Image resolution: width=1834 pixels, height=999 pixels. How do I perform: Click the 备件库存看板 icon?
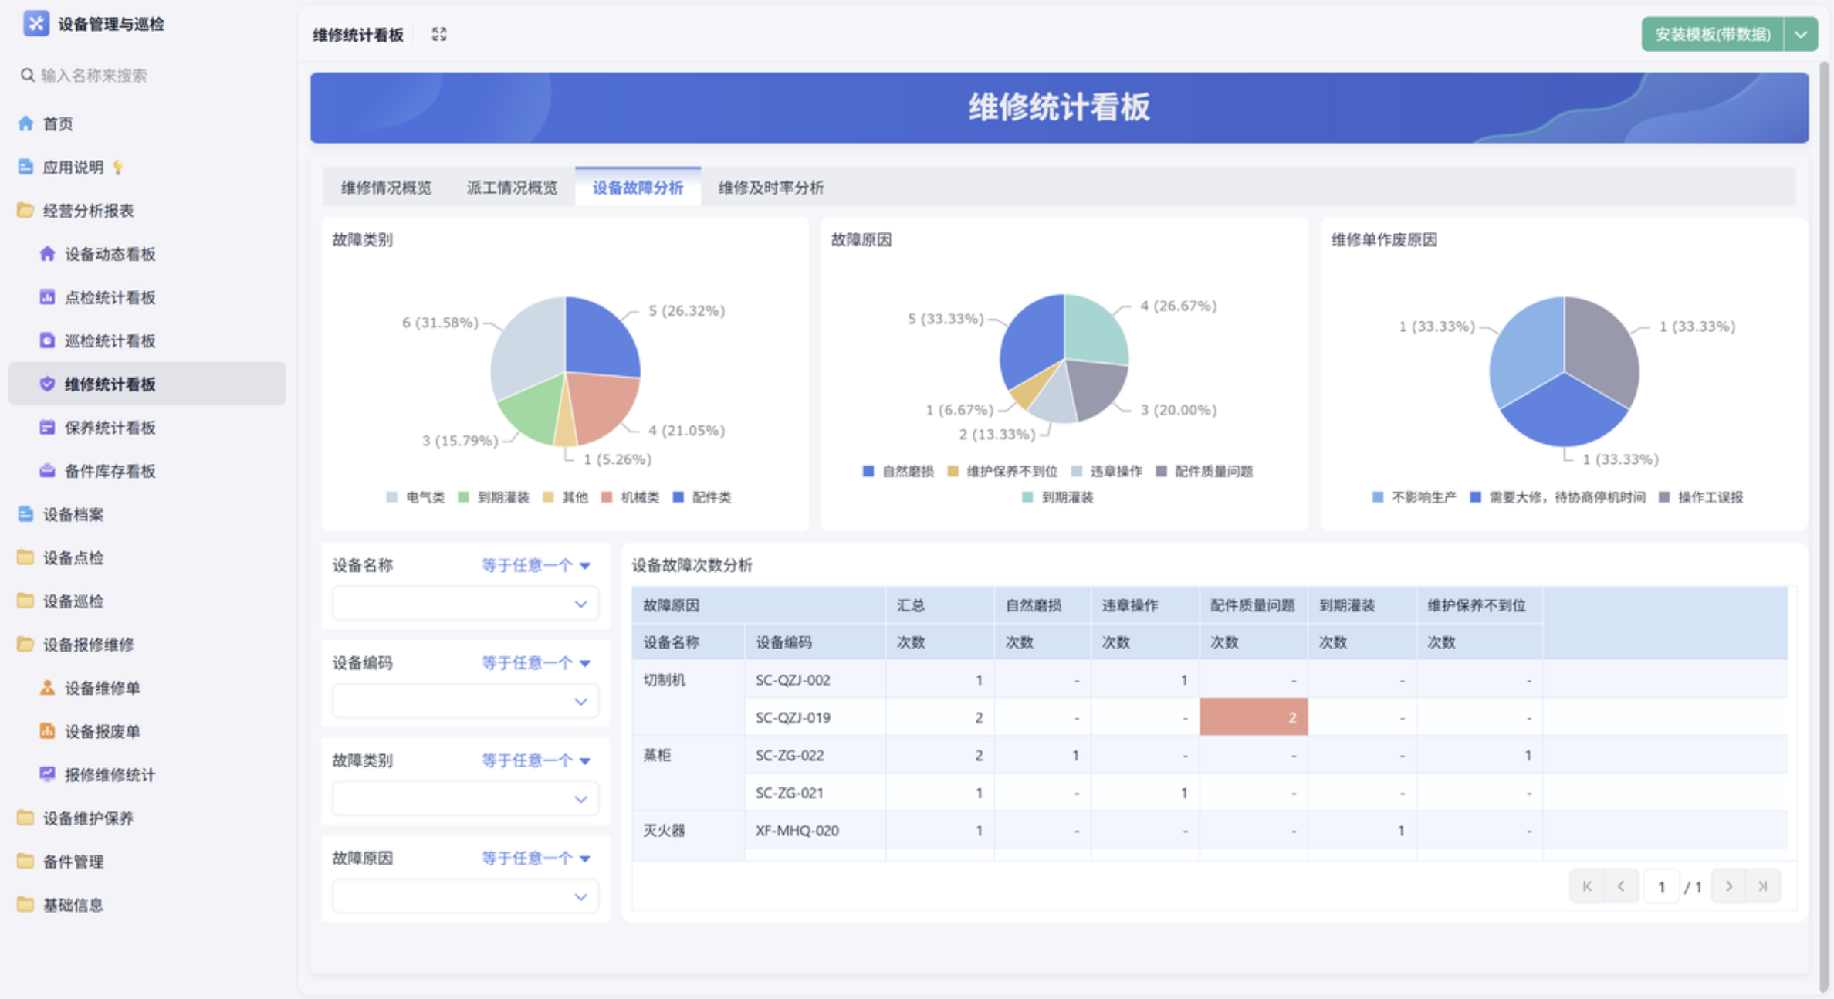47,470
